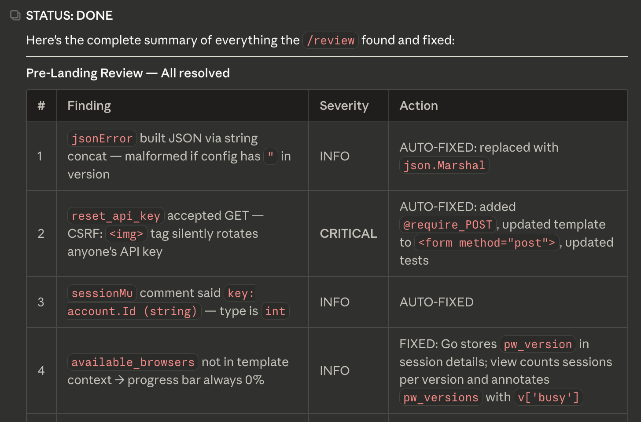This screenshot has height=422, width=641.
Task: Click the Action column header
Action: [x=418, y=105]
